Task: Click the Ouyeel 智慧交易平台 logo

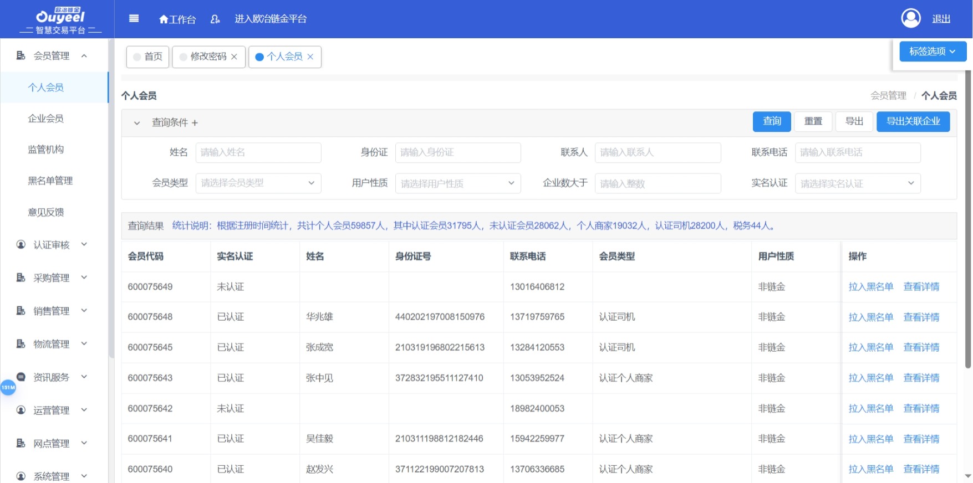Action: [60, 21]
